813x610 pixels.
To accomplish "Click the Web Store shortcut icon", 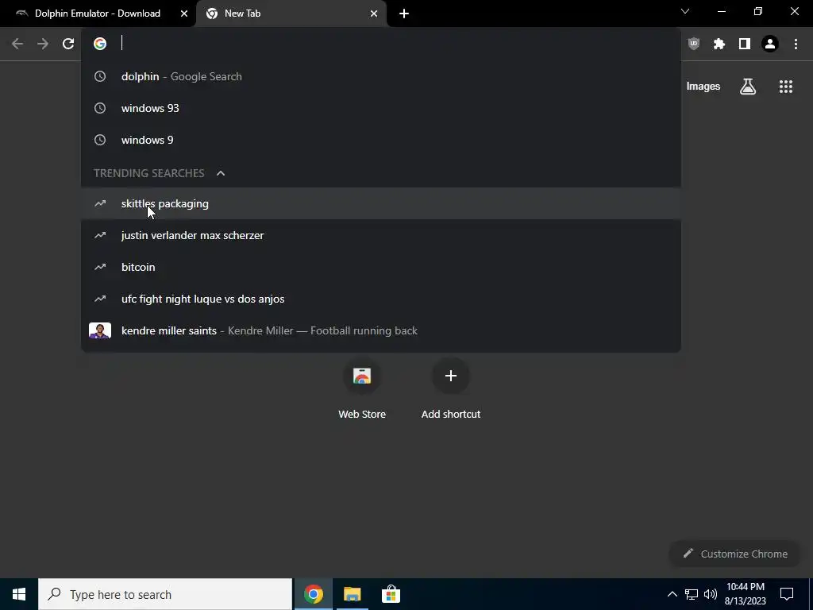I will (362, 376).
